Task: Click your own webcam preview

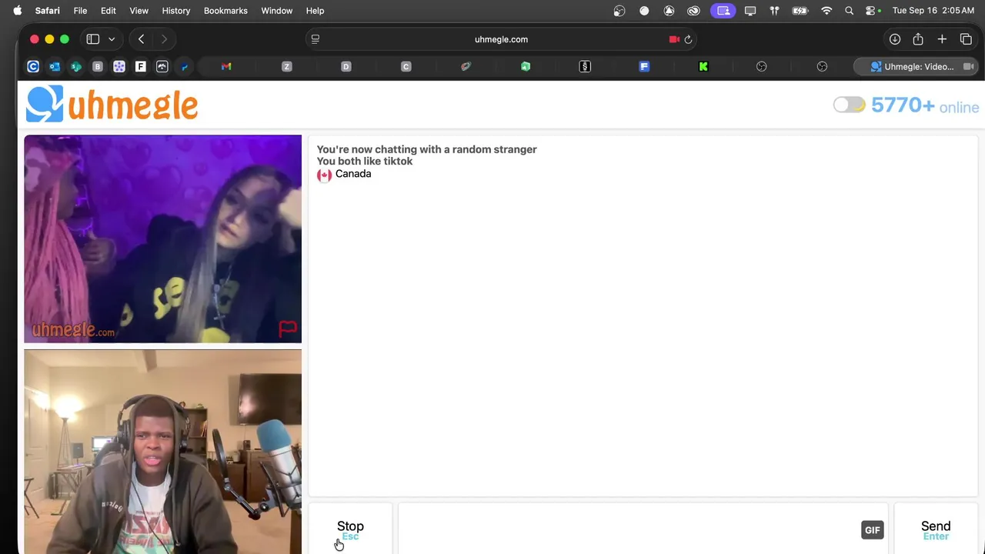Action: [162, 452]
